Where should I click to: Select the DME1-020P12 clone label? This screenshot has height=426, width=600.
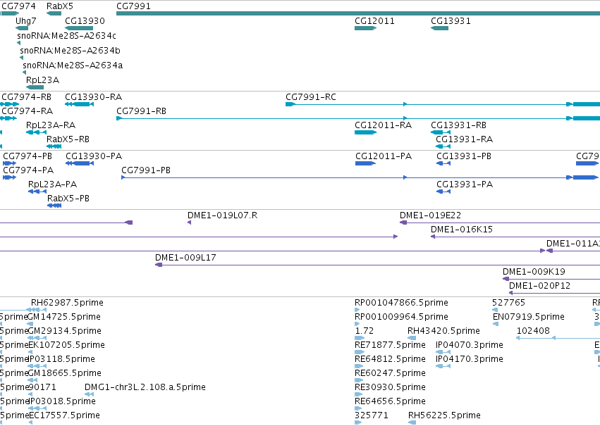(x=539, y=286)
